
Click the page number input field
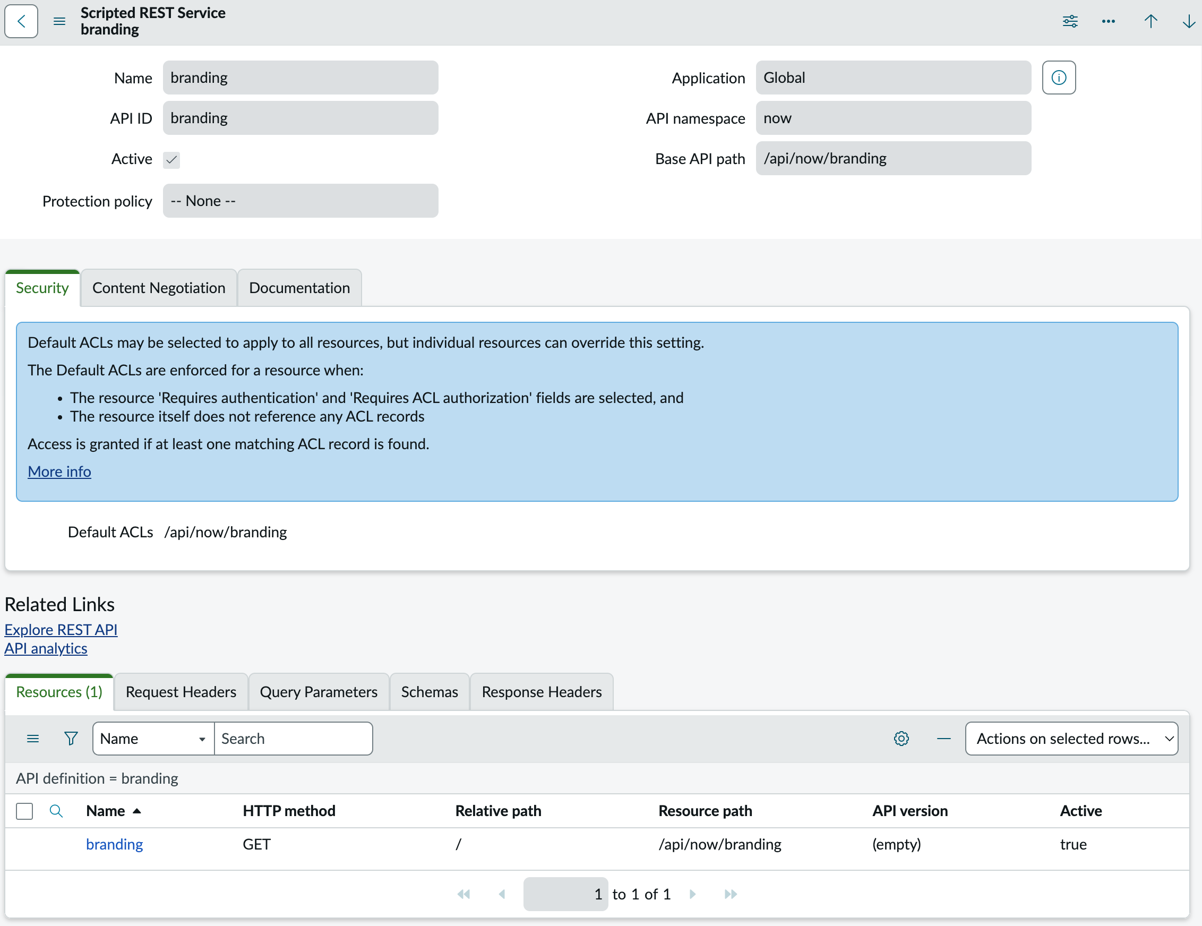pyautogui.click(x=565, y=894)
